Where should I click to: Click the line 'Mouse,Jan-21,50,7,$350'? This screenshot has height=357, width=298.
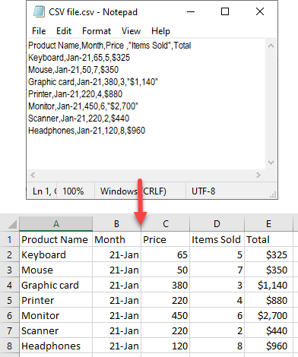click(73, 70)
